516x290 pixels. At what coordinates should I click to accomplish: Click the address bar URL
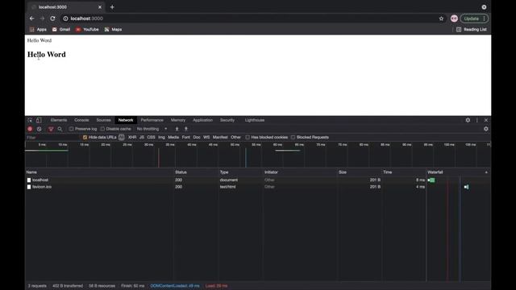[86, 19]
